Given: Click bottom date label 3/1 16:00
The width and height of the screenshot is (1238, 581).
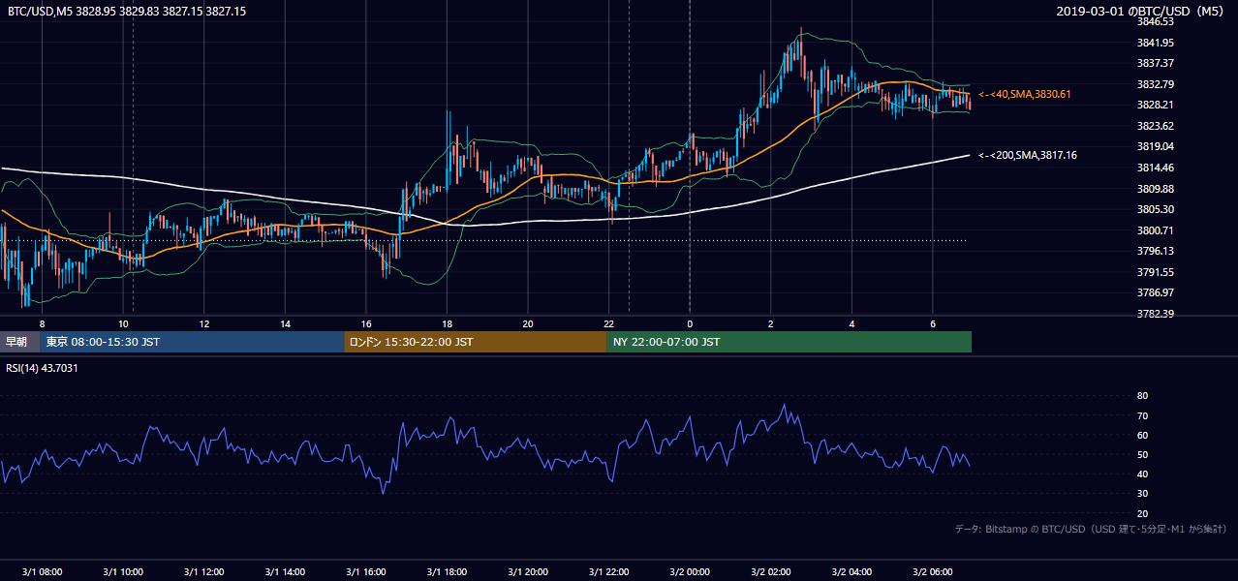Looking at the screenshot, I should pos(366,571).
